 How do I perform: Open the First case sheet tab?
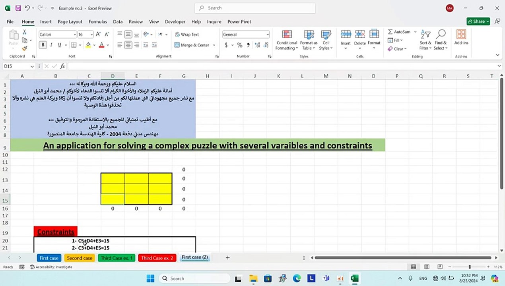(x=49, y=258)
